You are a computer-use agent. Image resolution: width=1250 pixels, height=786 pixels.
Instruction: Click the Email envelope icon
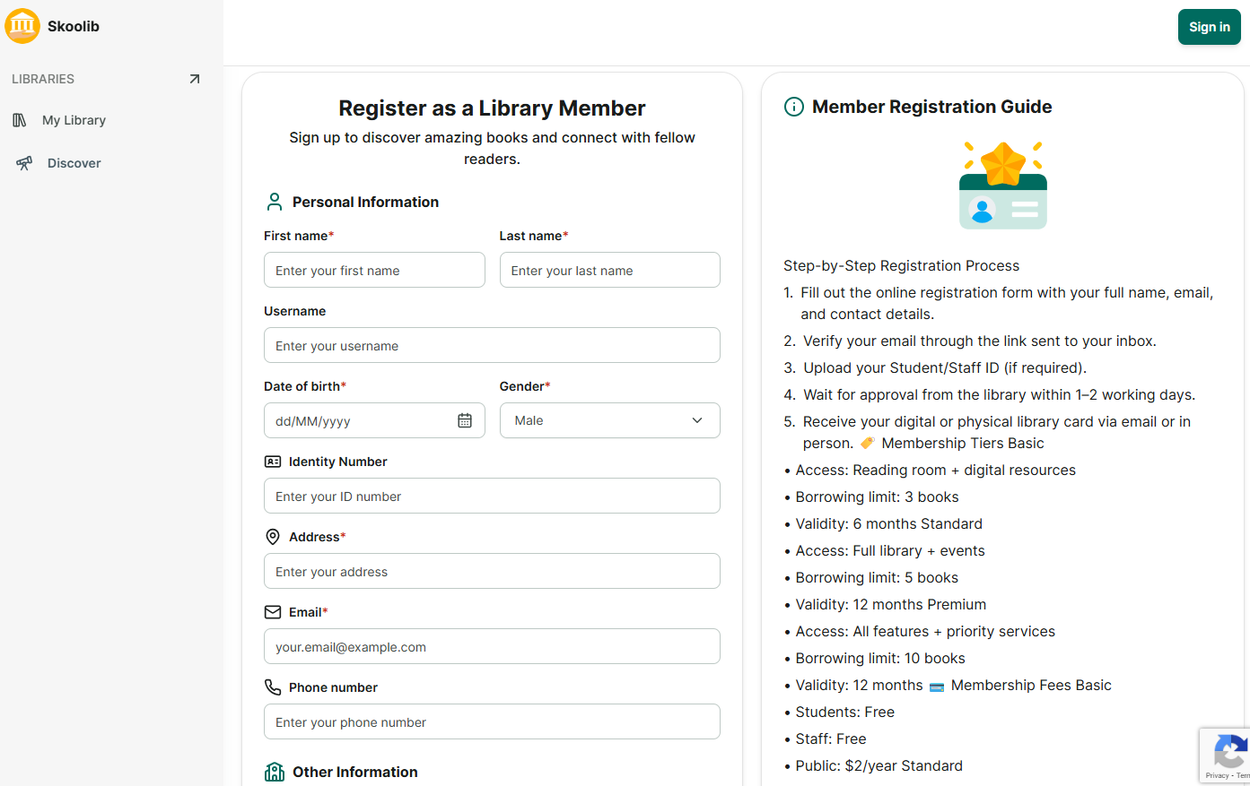pos(273,612)
